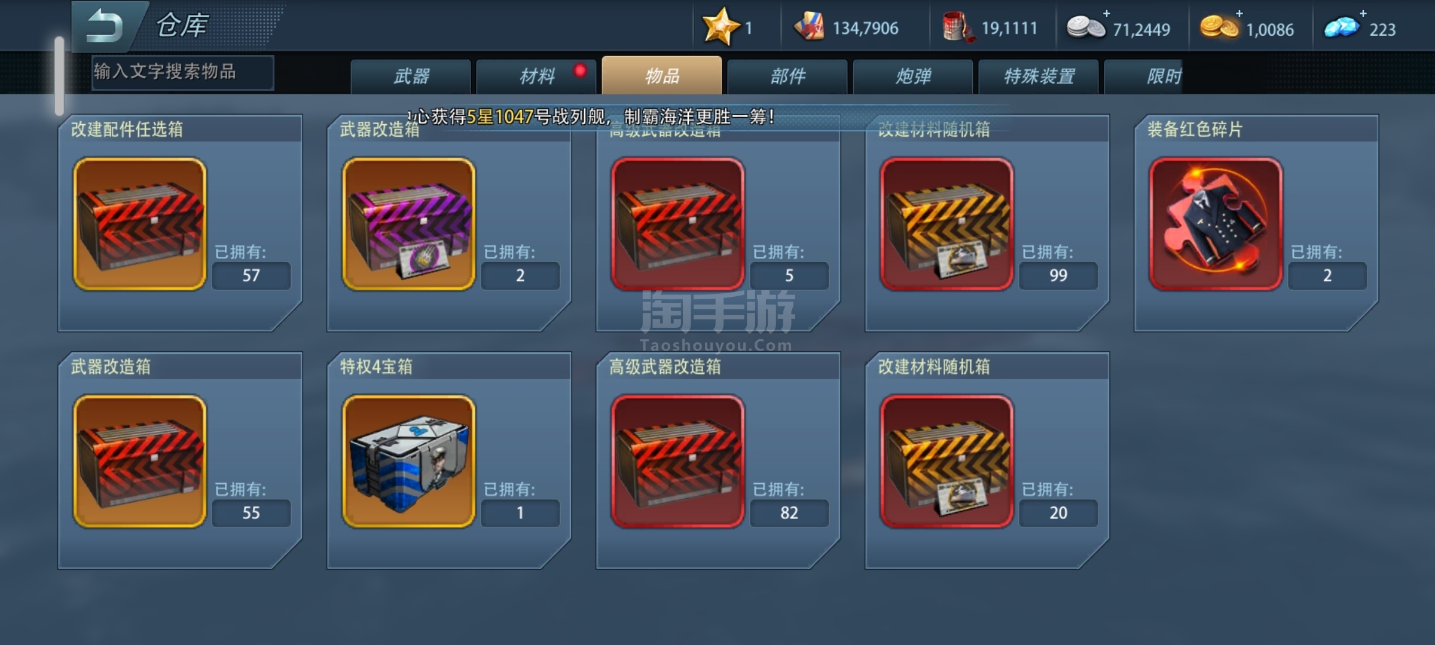Open the 改建配件任选箱 box with 57 owned
This screenshot has width=1435, height=645.
coord(139,224)
